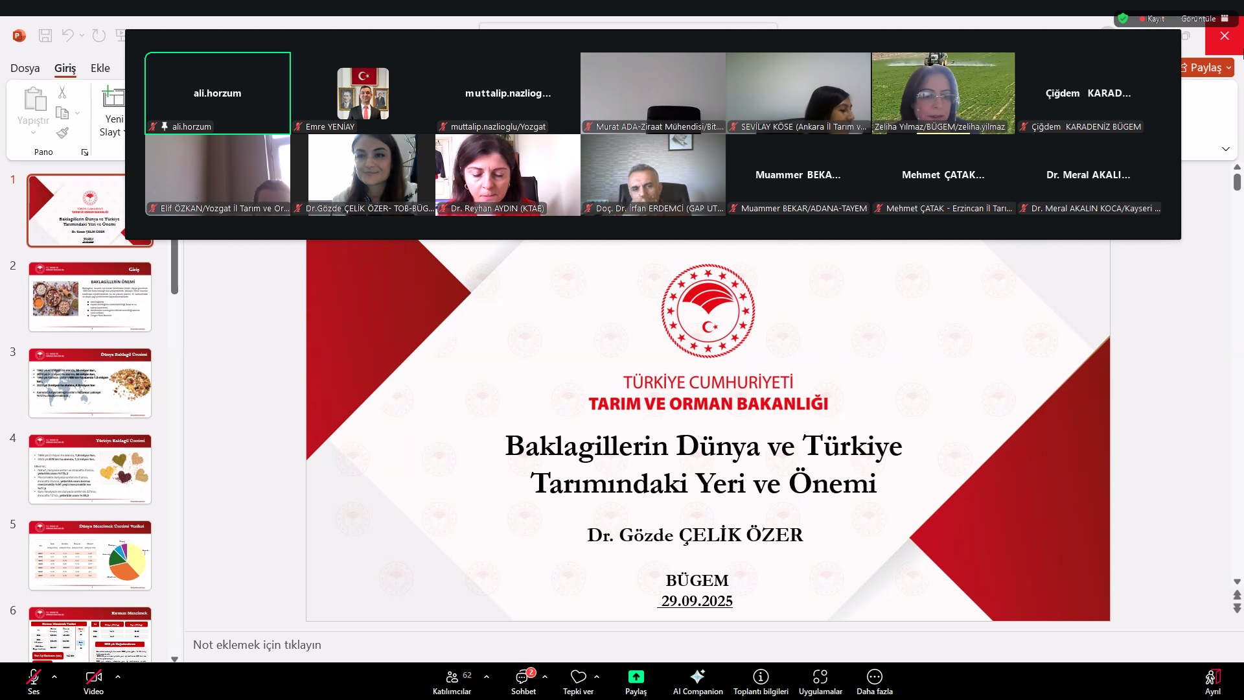This screenshot has height=700, width=1244.
Task: Click the slide thumbnail panel scrollbar
Action: coord(174,268)
